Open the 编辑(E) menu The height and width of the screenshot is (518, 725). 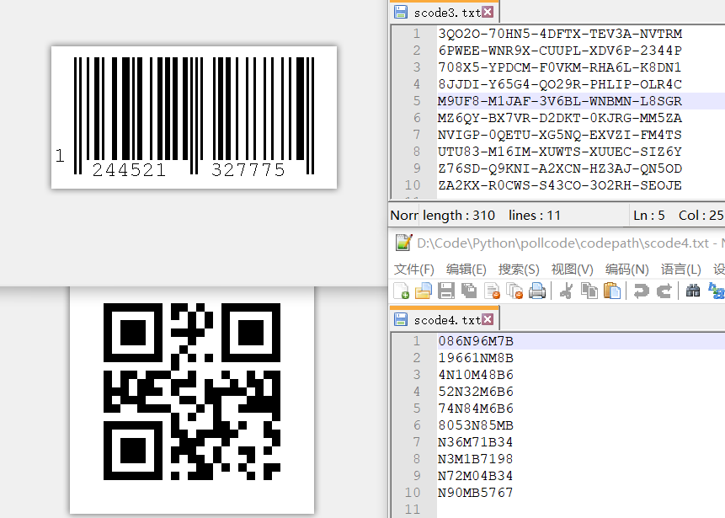click(466, 270)
